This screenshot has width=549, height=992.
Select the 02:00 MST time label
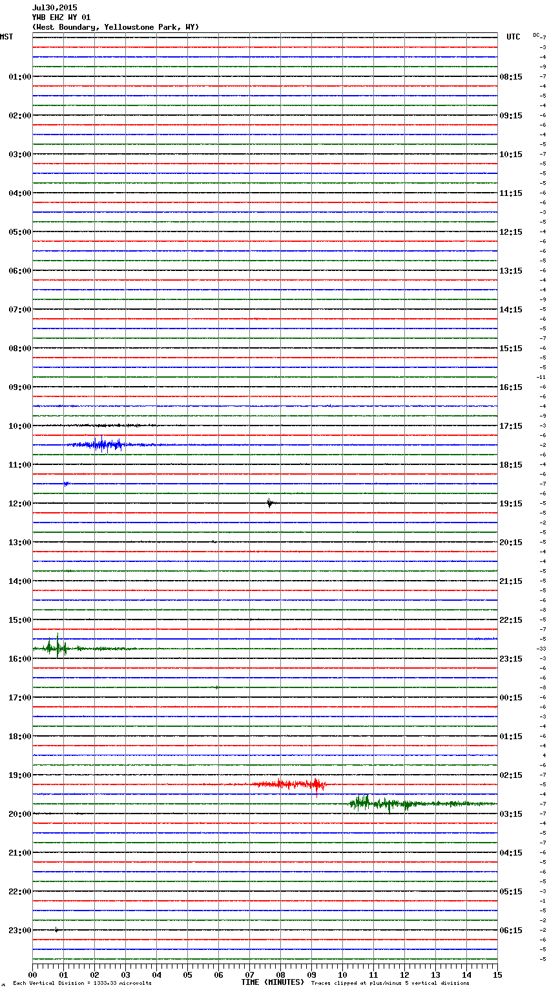pyautogui.click(x=20, y=116)
